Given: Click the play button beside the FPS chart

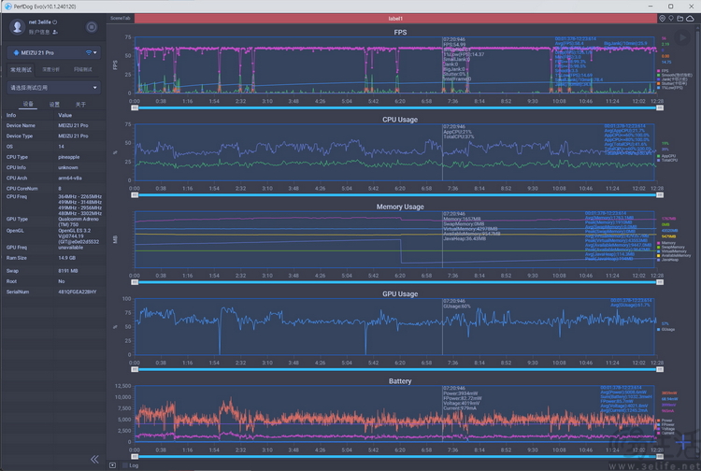Looking at the screenshot, I should click(x=682, y=38).
